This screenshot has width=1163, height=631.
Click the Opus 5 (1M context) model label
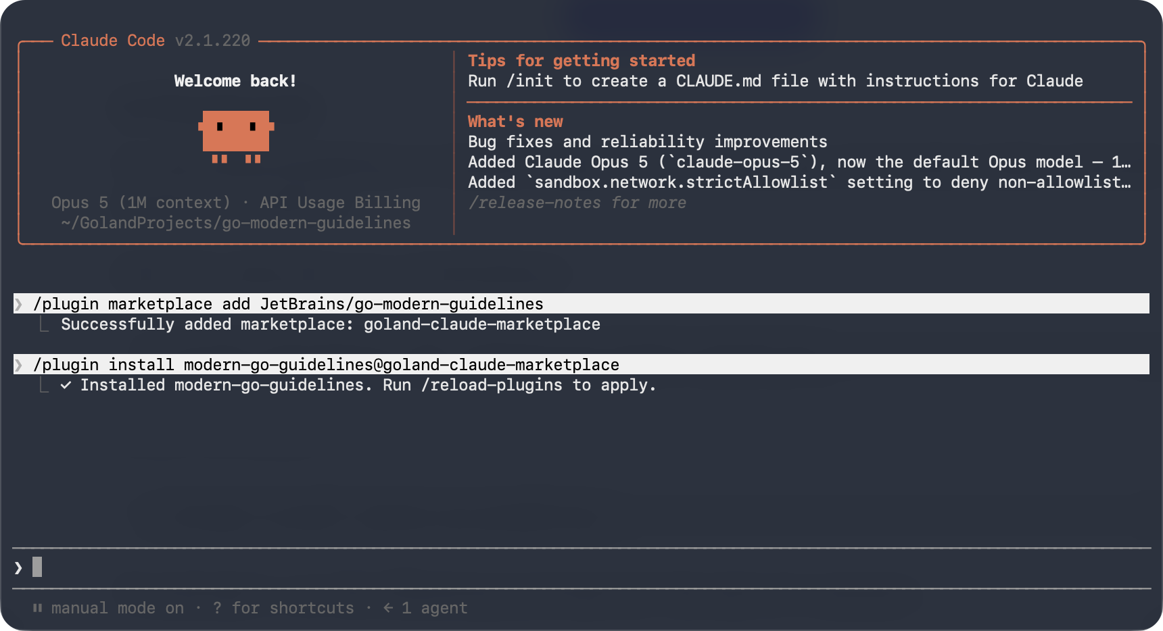click(x=141, y=203)
